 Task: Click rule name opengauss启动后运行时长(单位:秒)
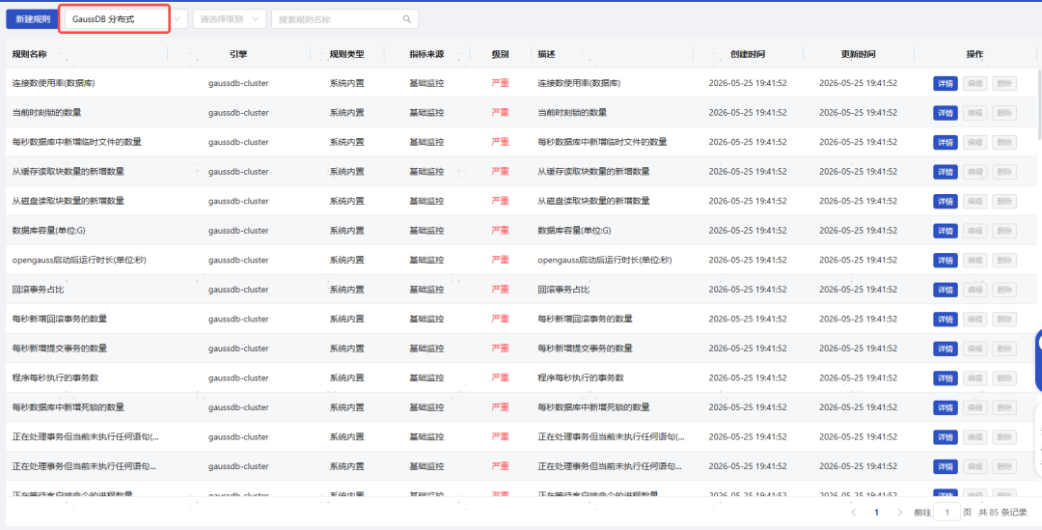[x=79, y=260]
